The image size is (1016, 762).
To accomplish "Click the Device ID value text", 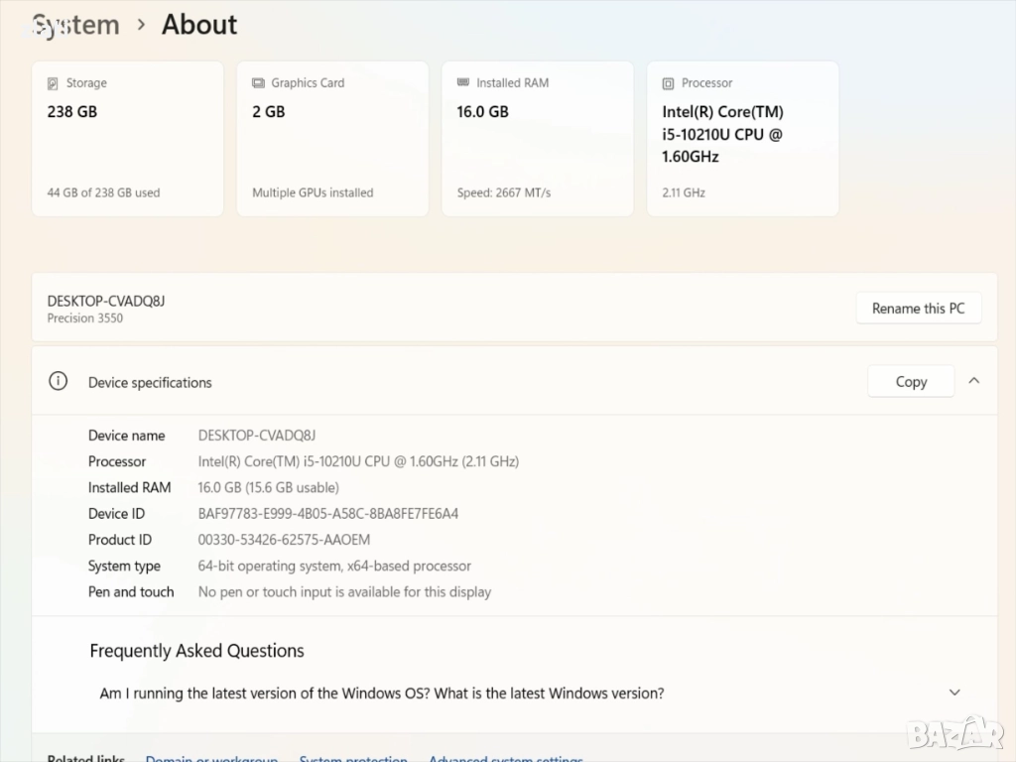I will (x=328, y=514).
